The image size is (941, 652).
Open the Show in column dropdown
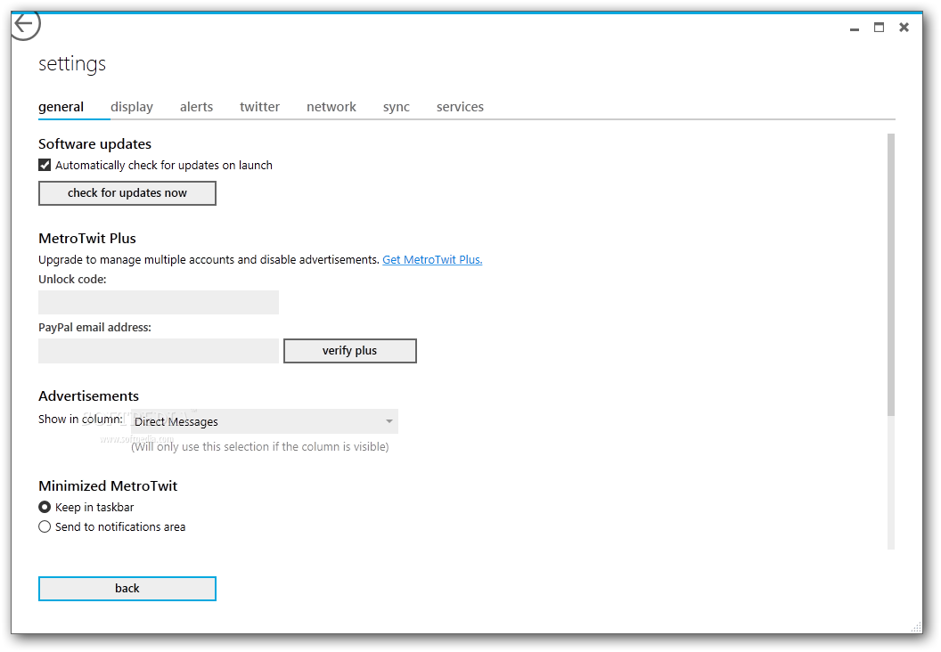265,421
